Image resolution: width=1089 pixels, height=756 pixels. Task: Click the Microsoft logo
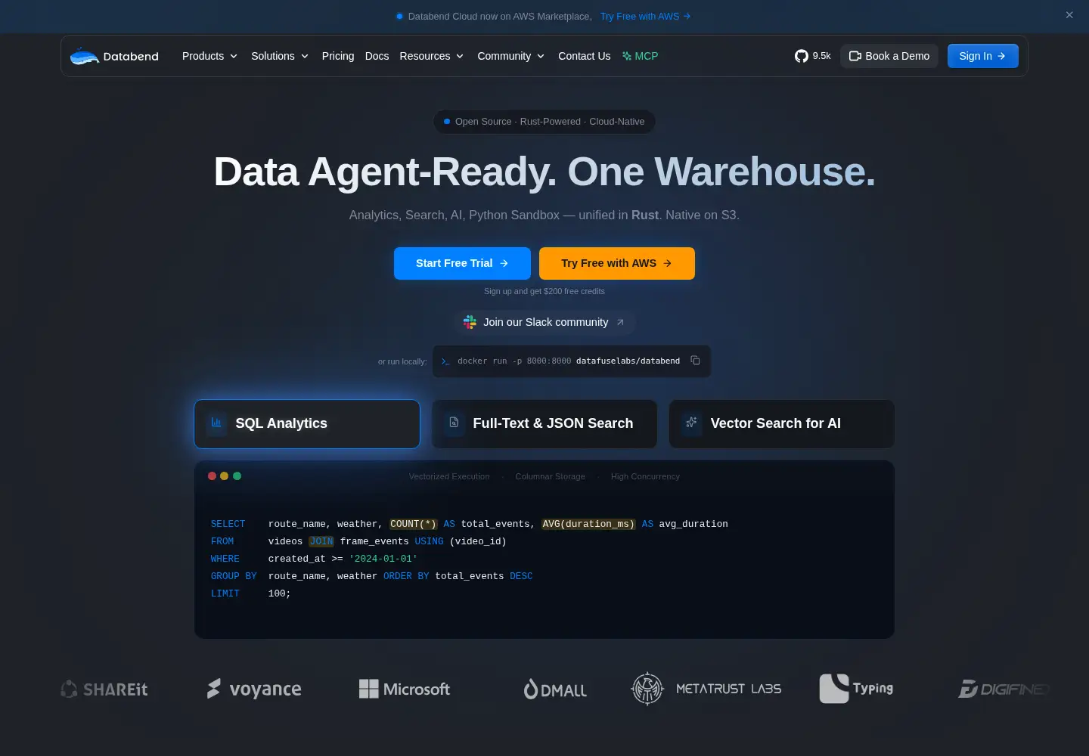405,689
